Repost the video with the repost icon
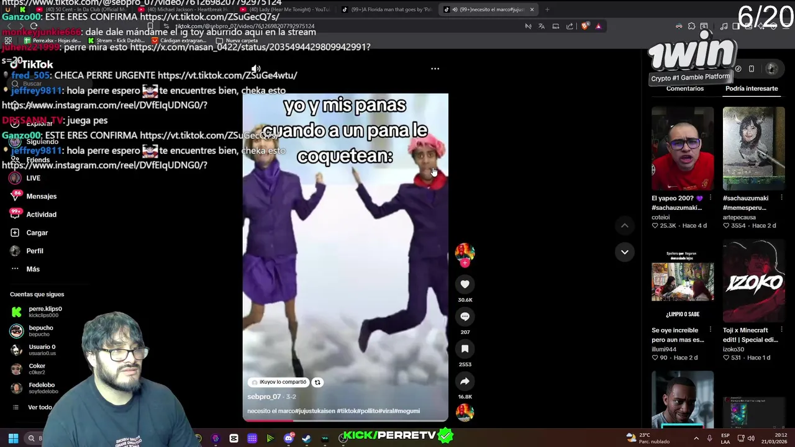The width and height of the screenshot is (795, 447). pyautogui.click(x=317, y=382)
